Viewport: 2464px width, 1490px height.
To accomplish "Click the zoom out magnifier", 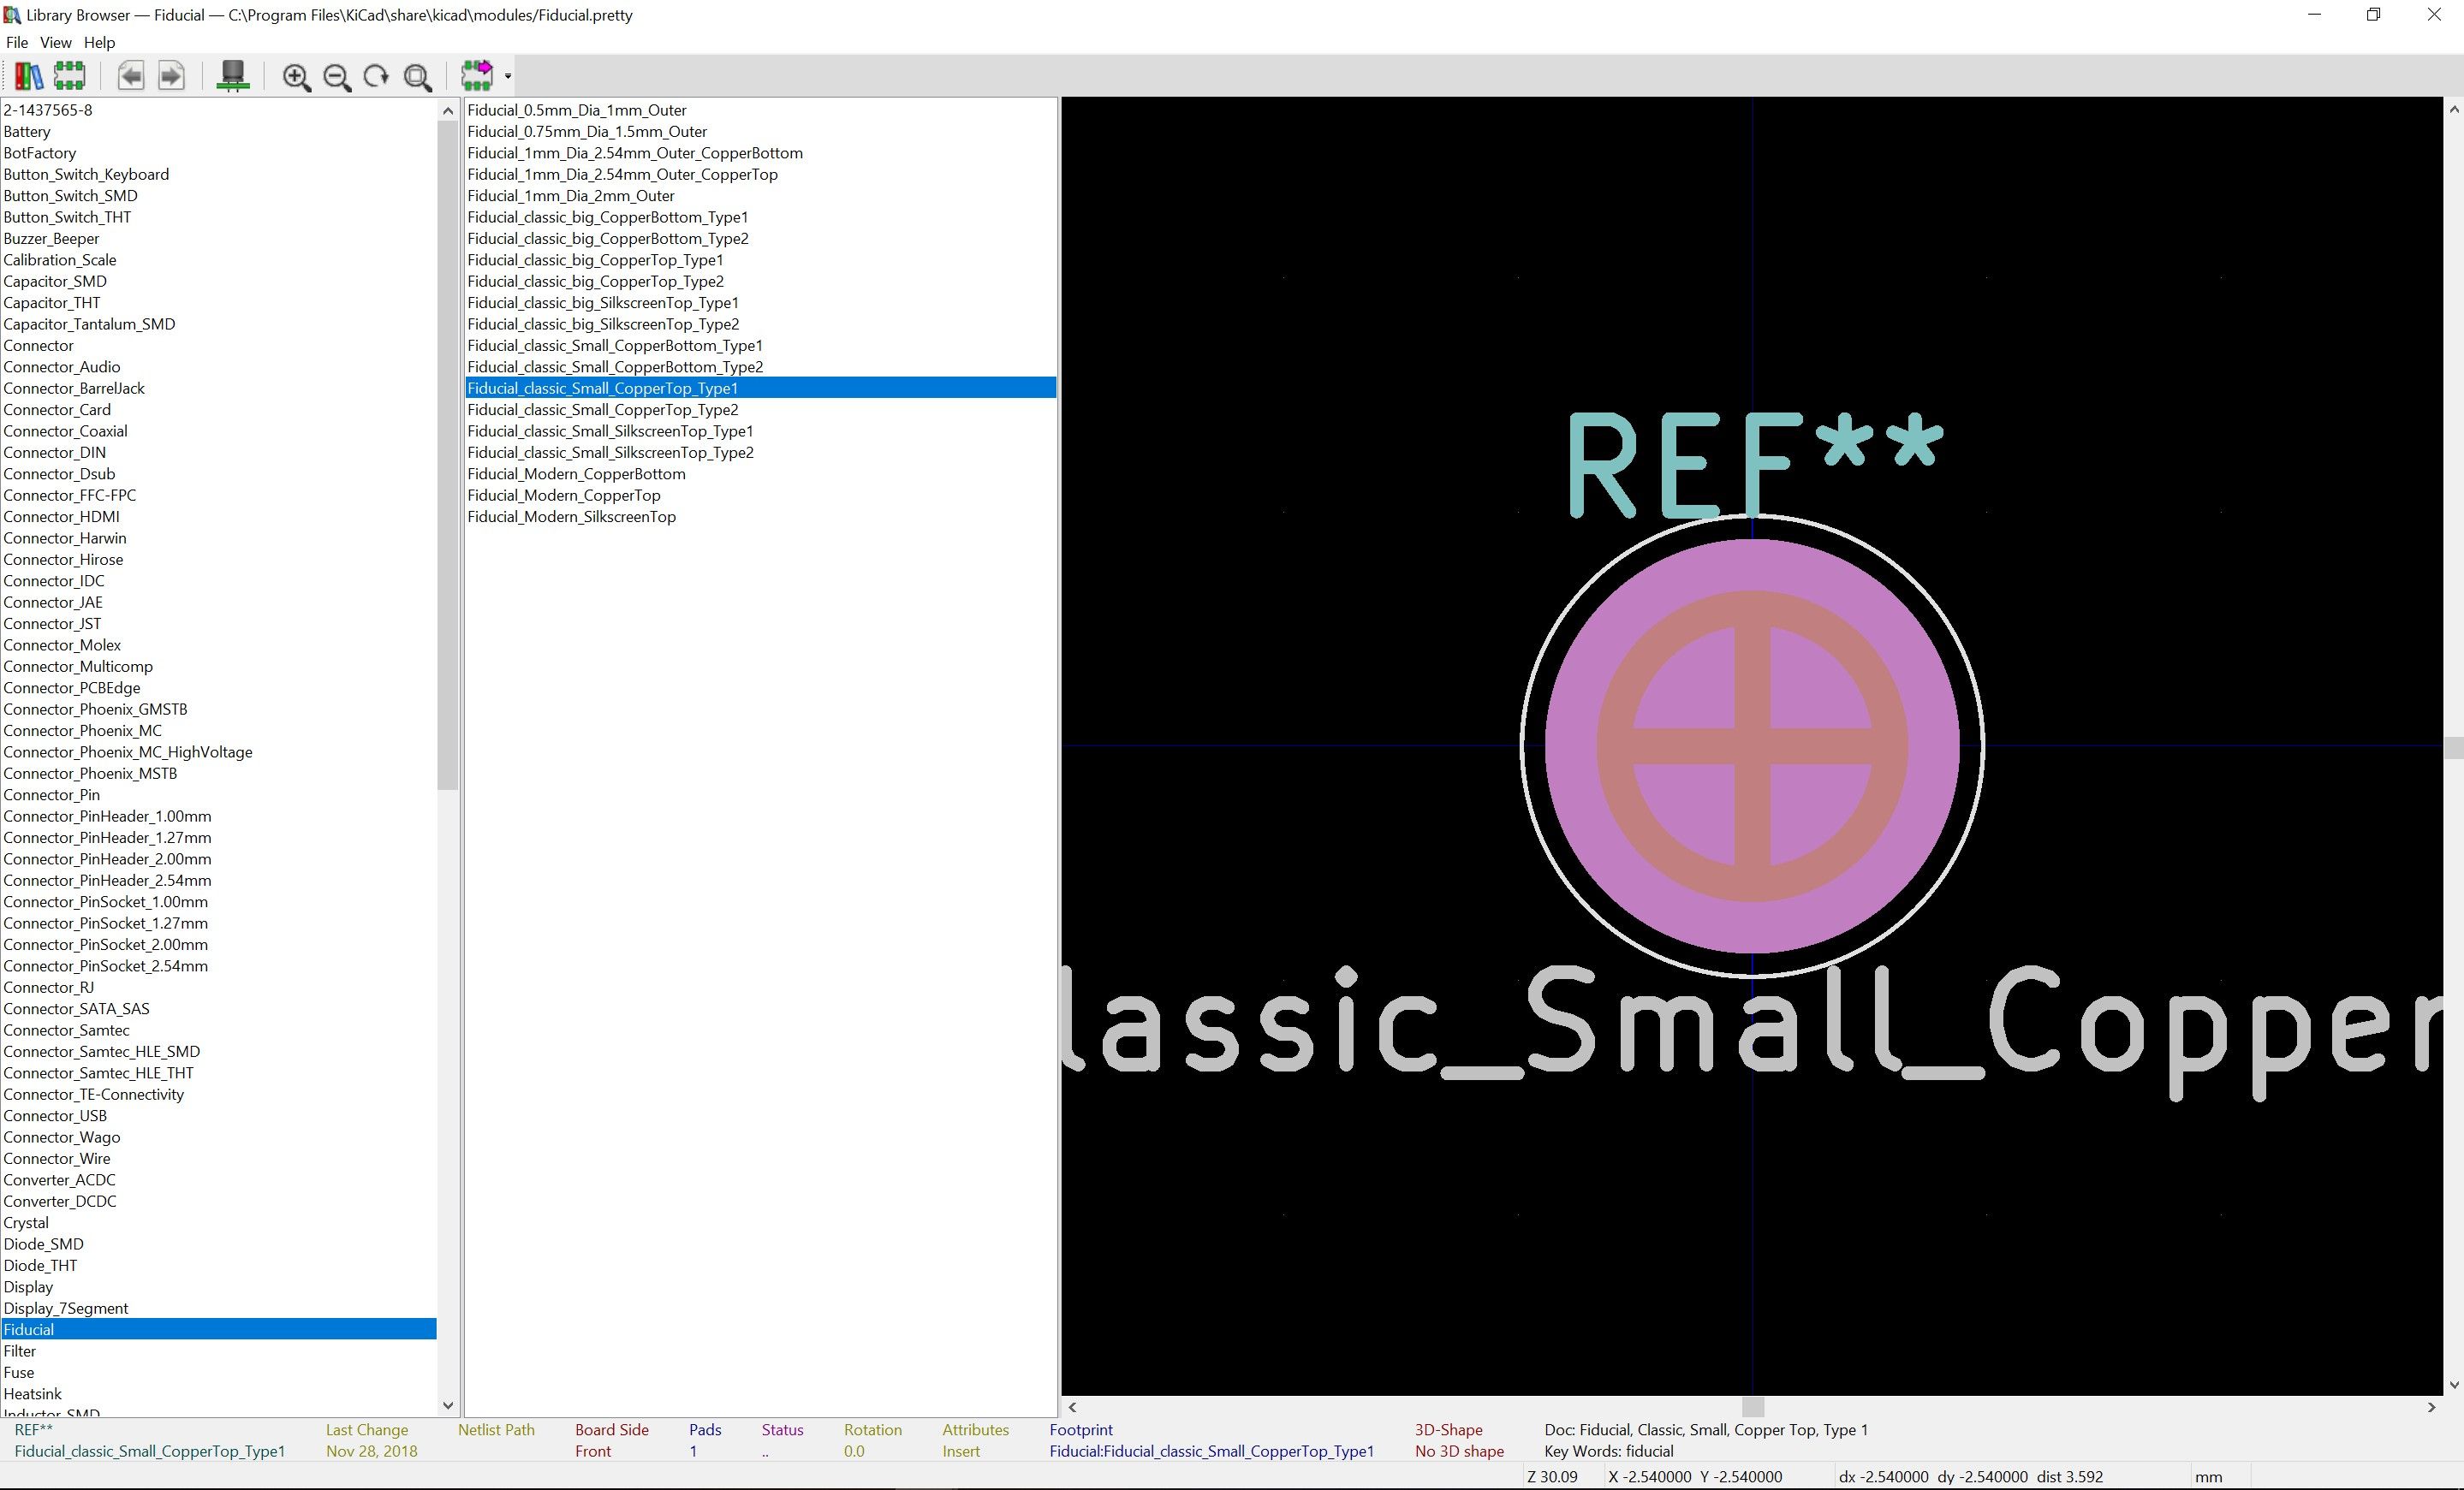I will click(x=337, y=77).
